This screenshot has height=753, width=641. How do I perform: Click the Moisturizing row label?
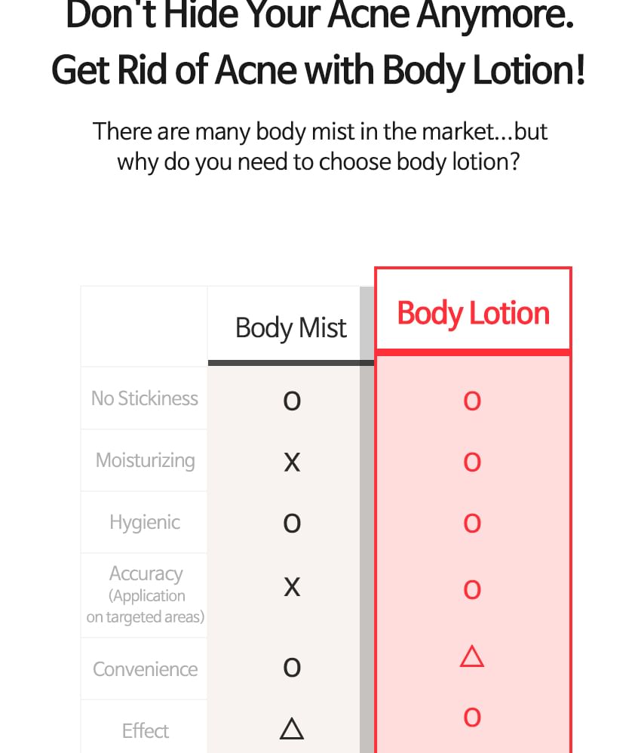click(x=145, y=460)
